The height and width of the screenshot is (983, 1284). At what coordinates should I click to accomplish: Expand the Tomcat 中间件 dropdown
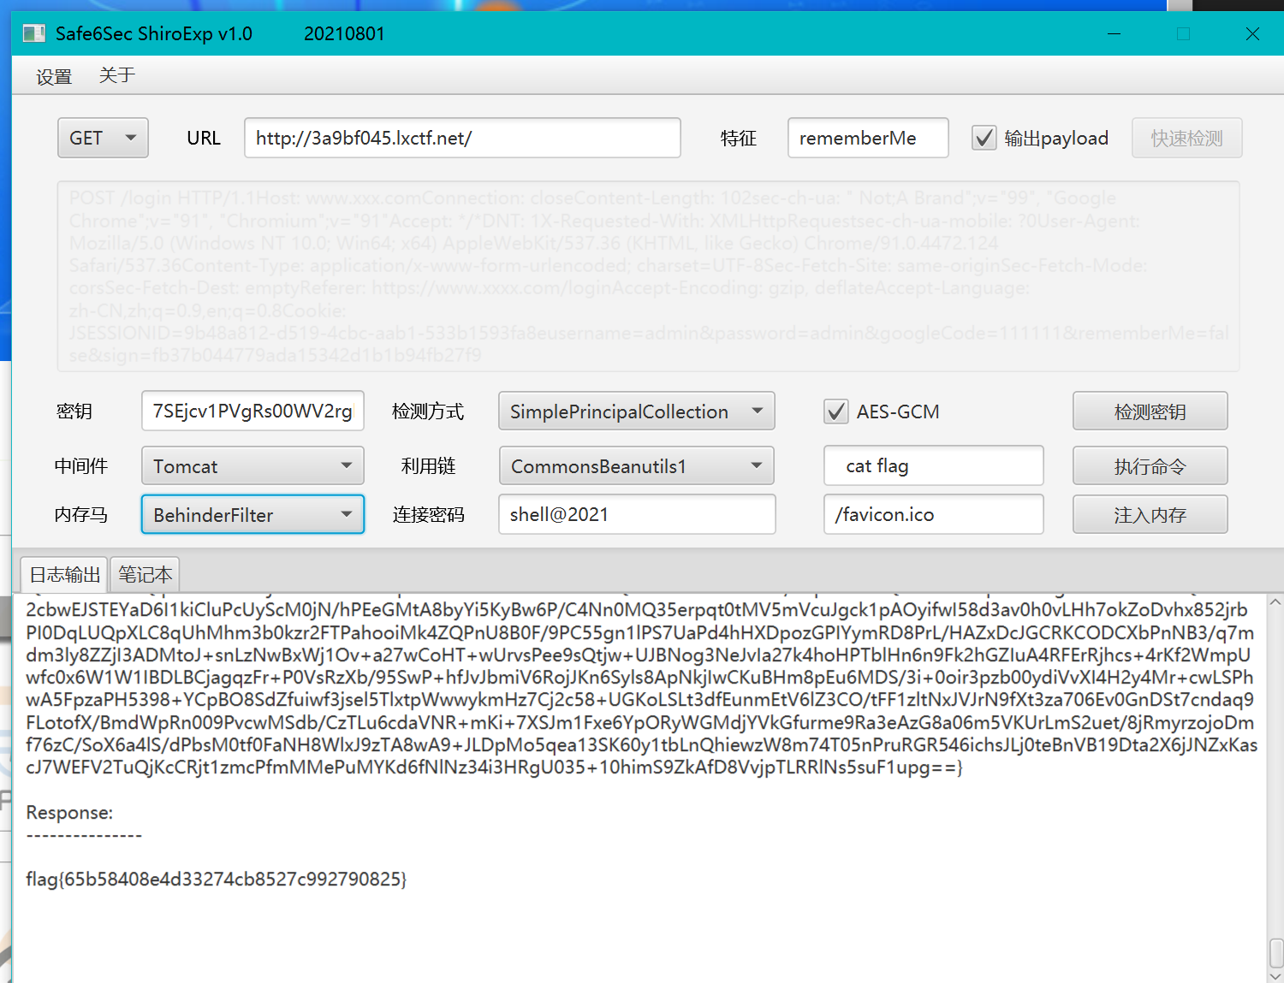(253, 466)
